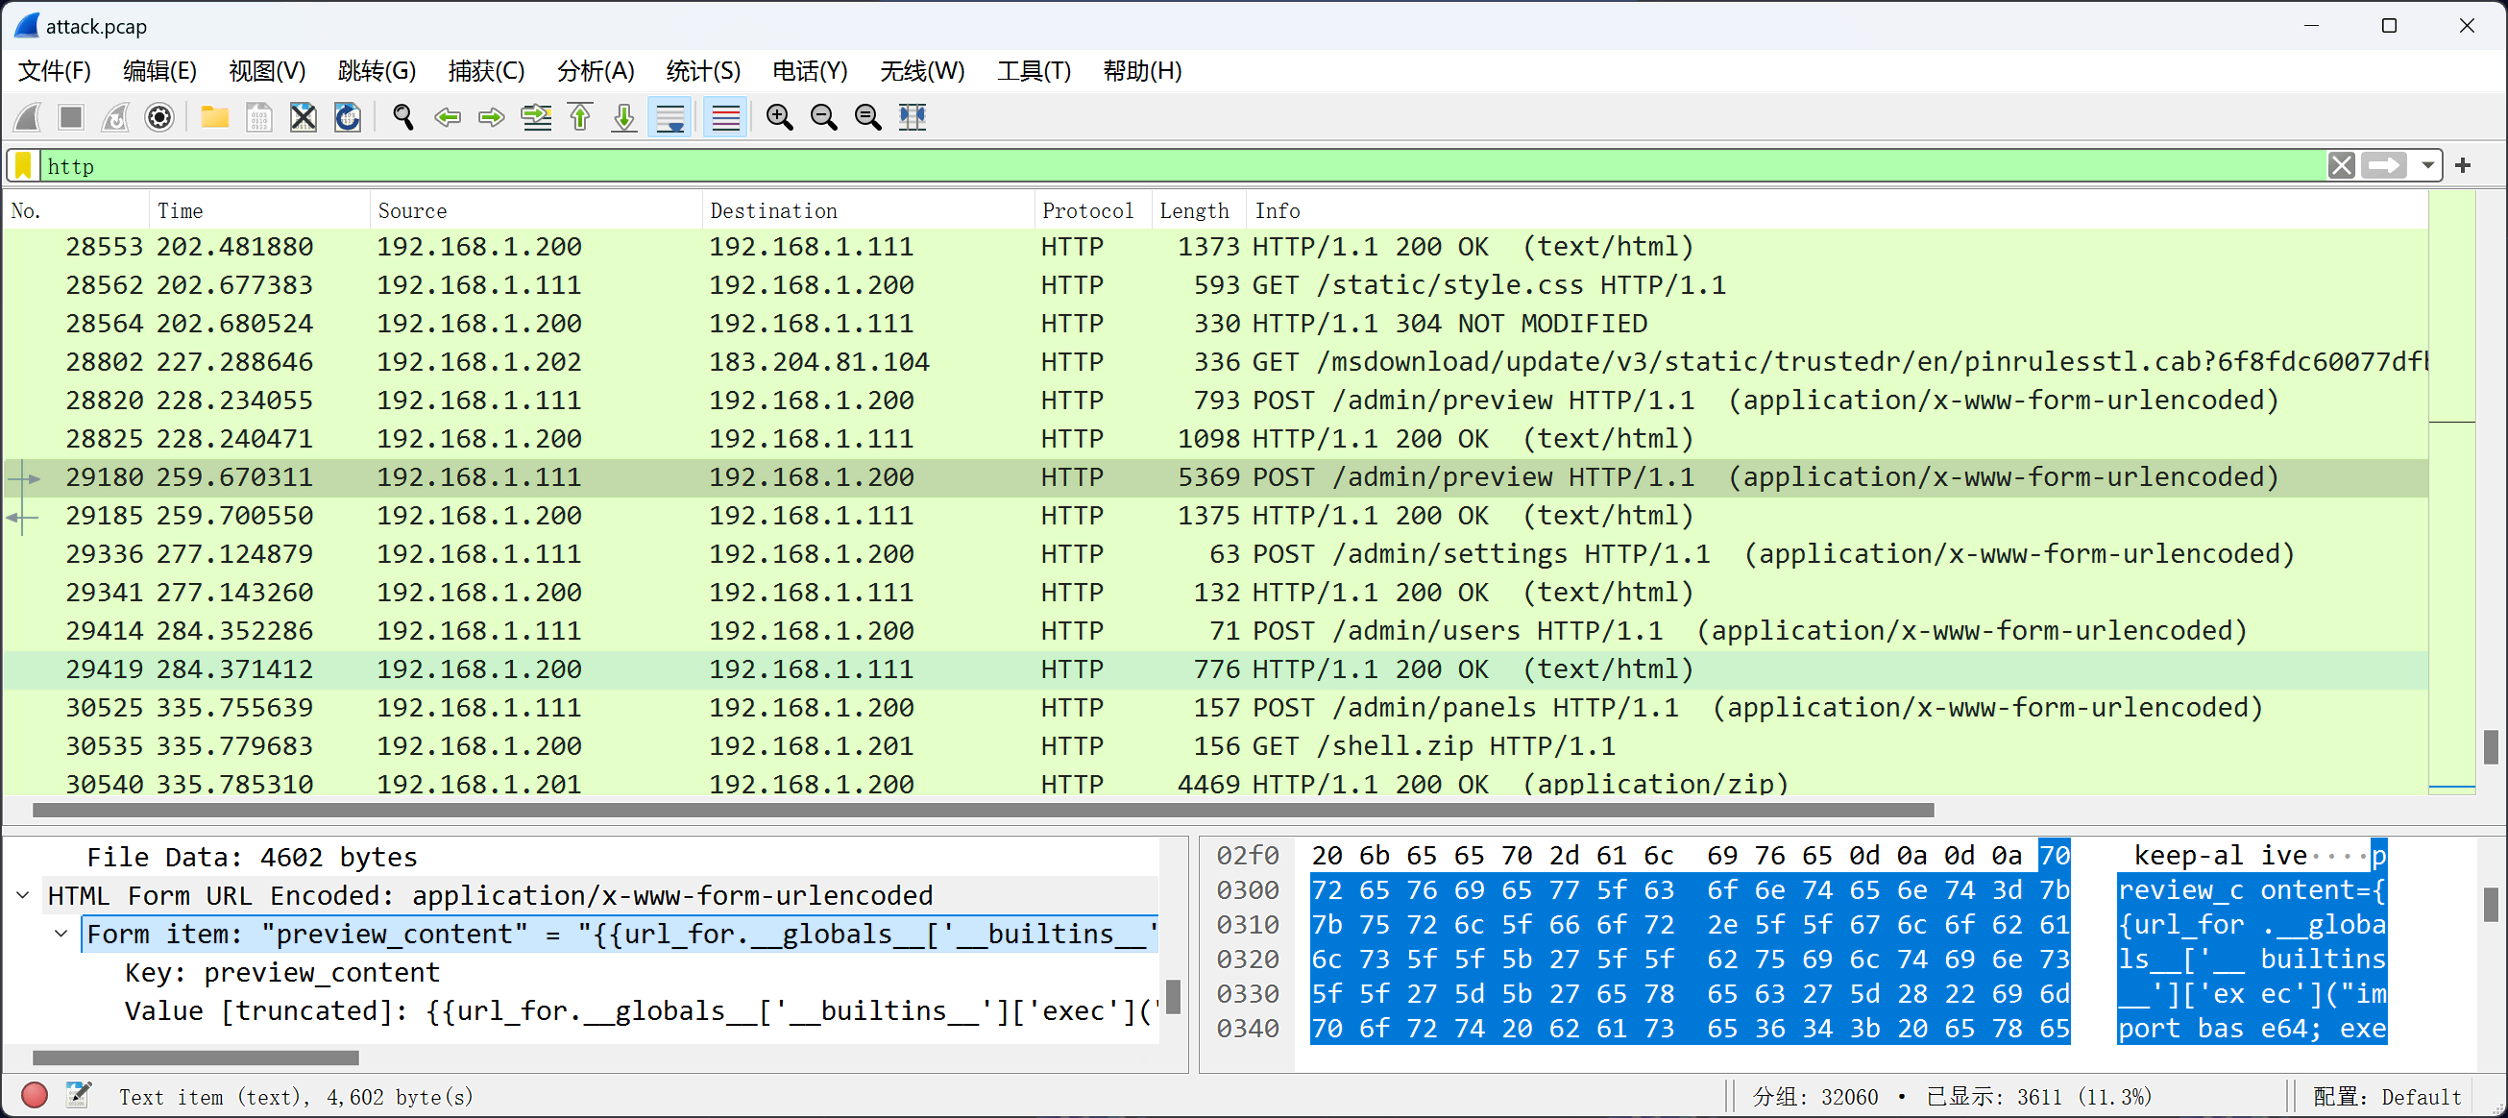This screenshot has width=2508, height=1118.
Task: Reload the capture file icon
Action: coord(348,118)
